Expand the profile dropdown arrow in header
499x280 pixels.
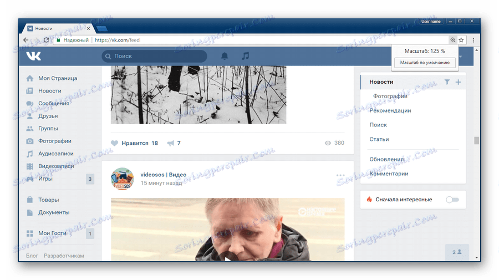[x=461, y=57]
